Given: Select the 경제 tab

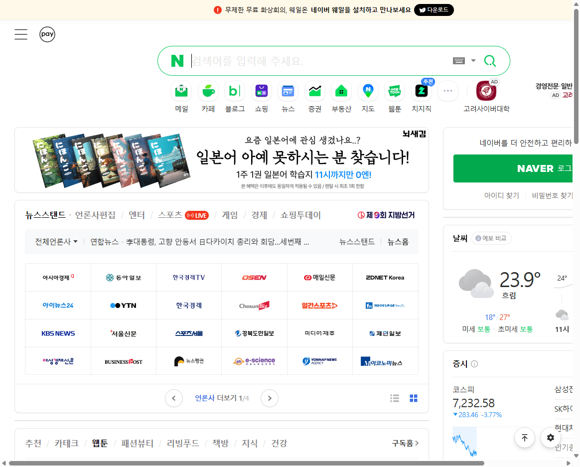Looking at the screenshot, I should point(259,215).
